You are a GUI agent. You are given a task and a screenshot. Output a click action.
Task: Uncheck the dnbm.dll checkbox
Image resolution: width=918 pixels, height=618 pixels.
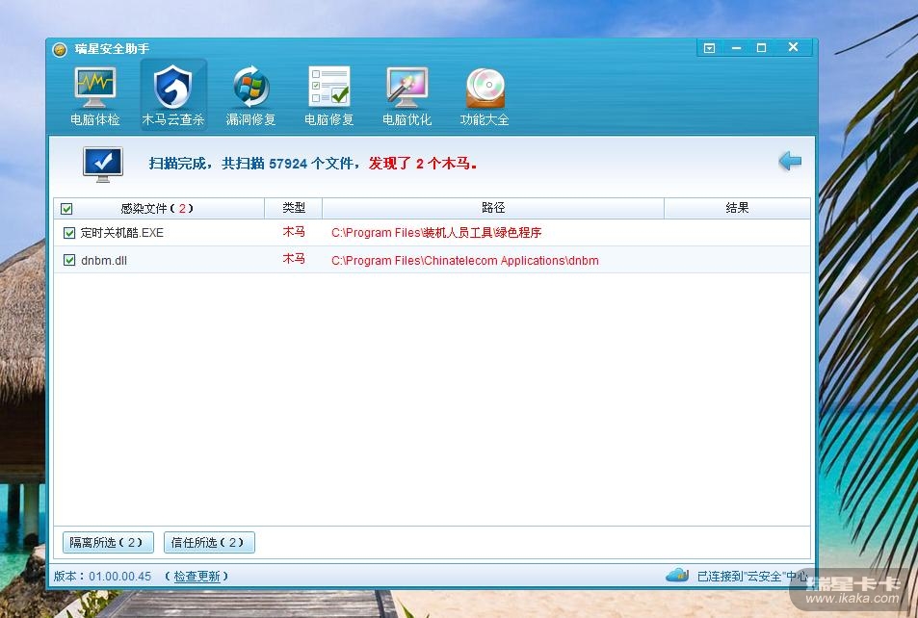click(x=69, y=260)
